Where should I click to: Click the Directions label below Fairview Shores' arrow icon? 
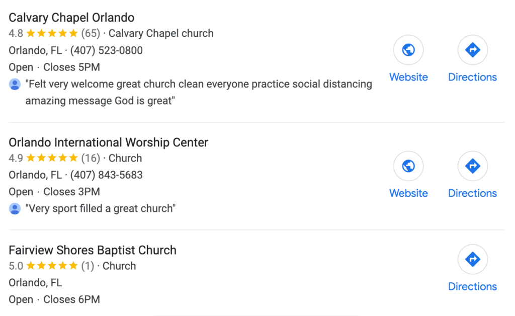pyautogui.click(x=472, y=286)
